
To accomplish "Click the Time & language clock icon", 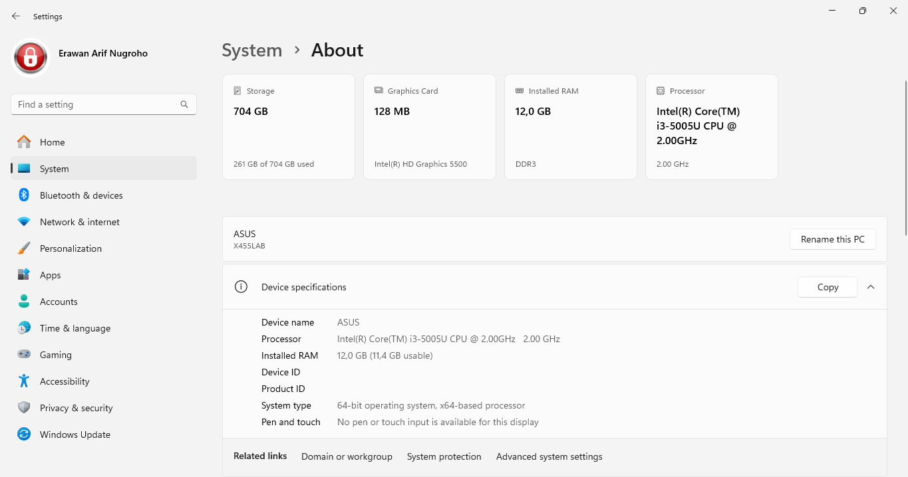I will [24, 328].
